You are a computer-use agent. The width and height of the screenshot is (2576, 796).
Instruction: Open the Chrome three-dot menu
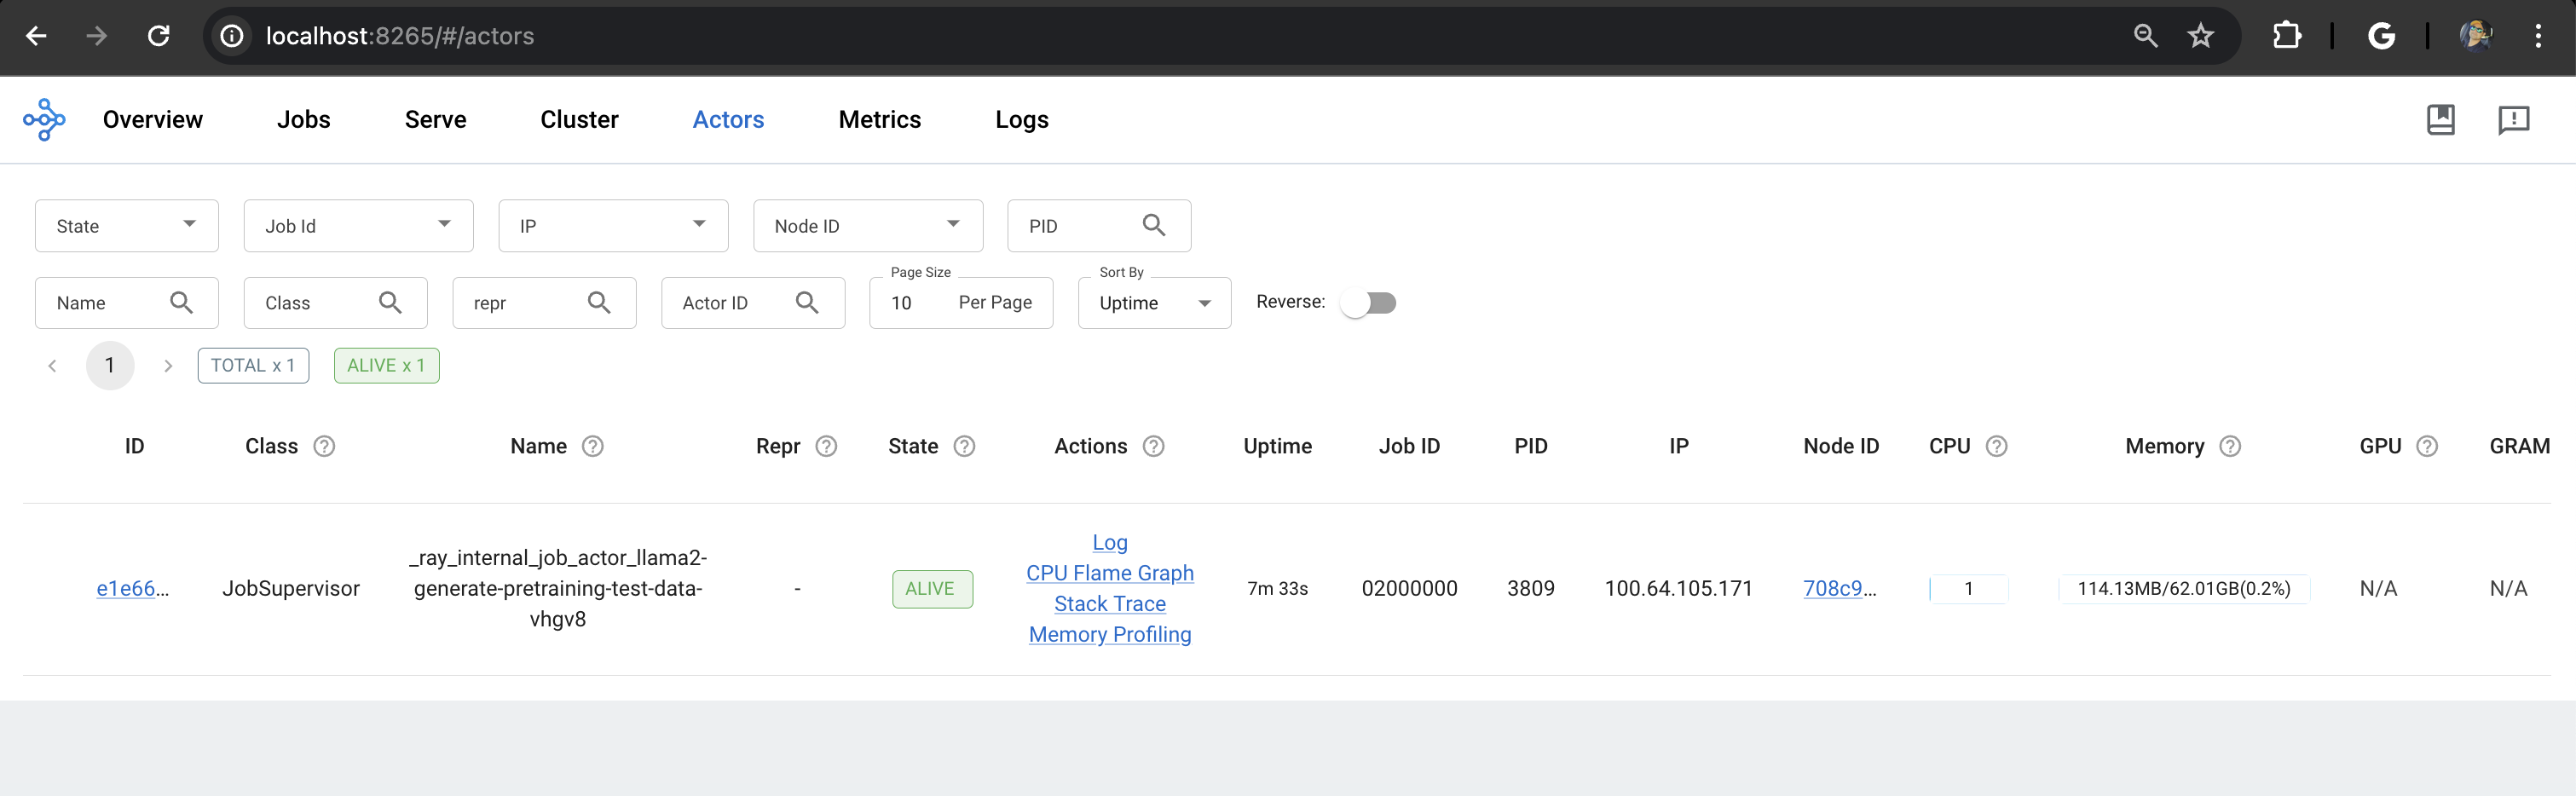pyautogui.click(x=2538, y=36)
